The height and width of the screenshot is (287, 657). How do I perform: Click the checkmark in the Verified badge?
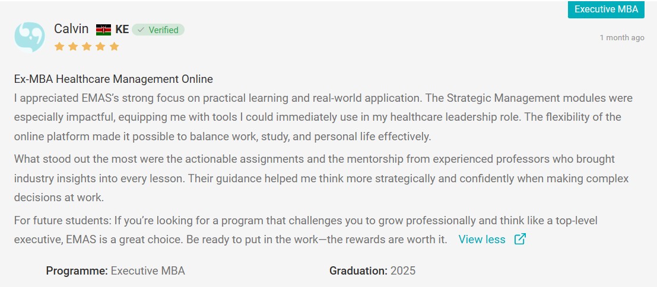click(141, 30)
